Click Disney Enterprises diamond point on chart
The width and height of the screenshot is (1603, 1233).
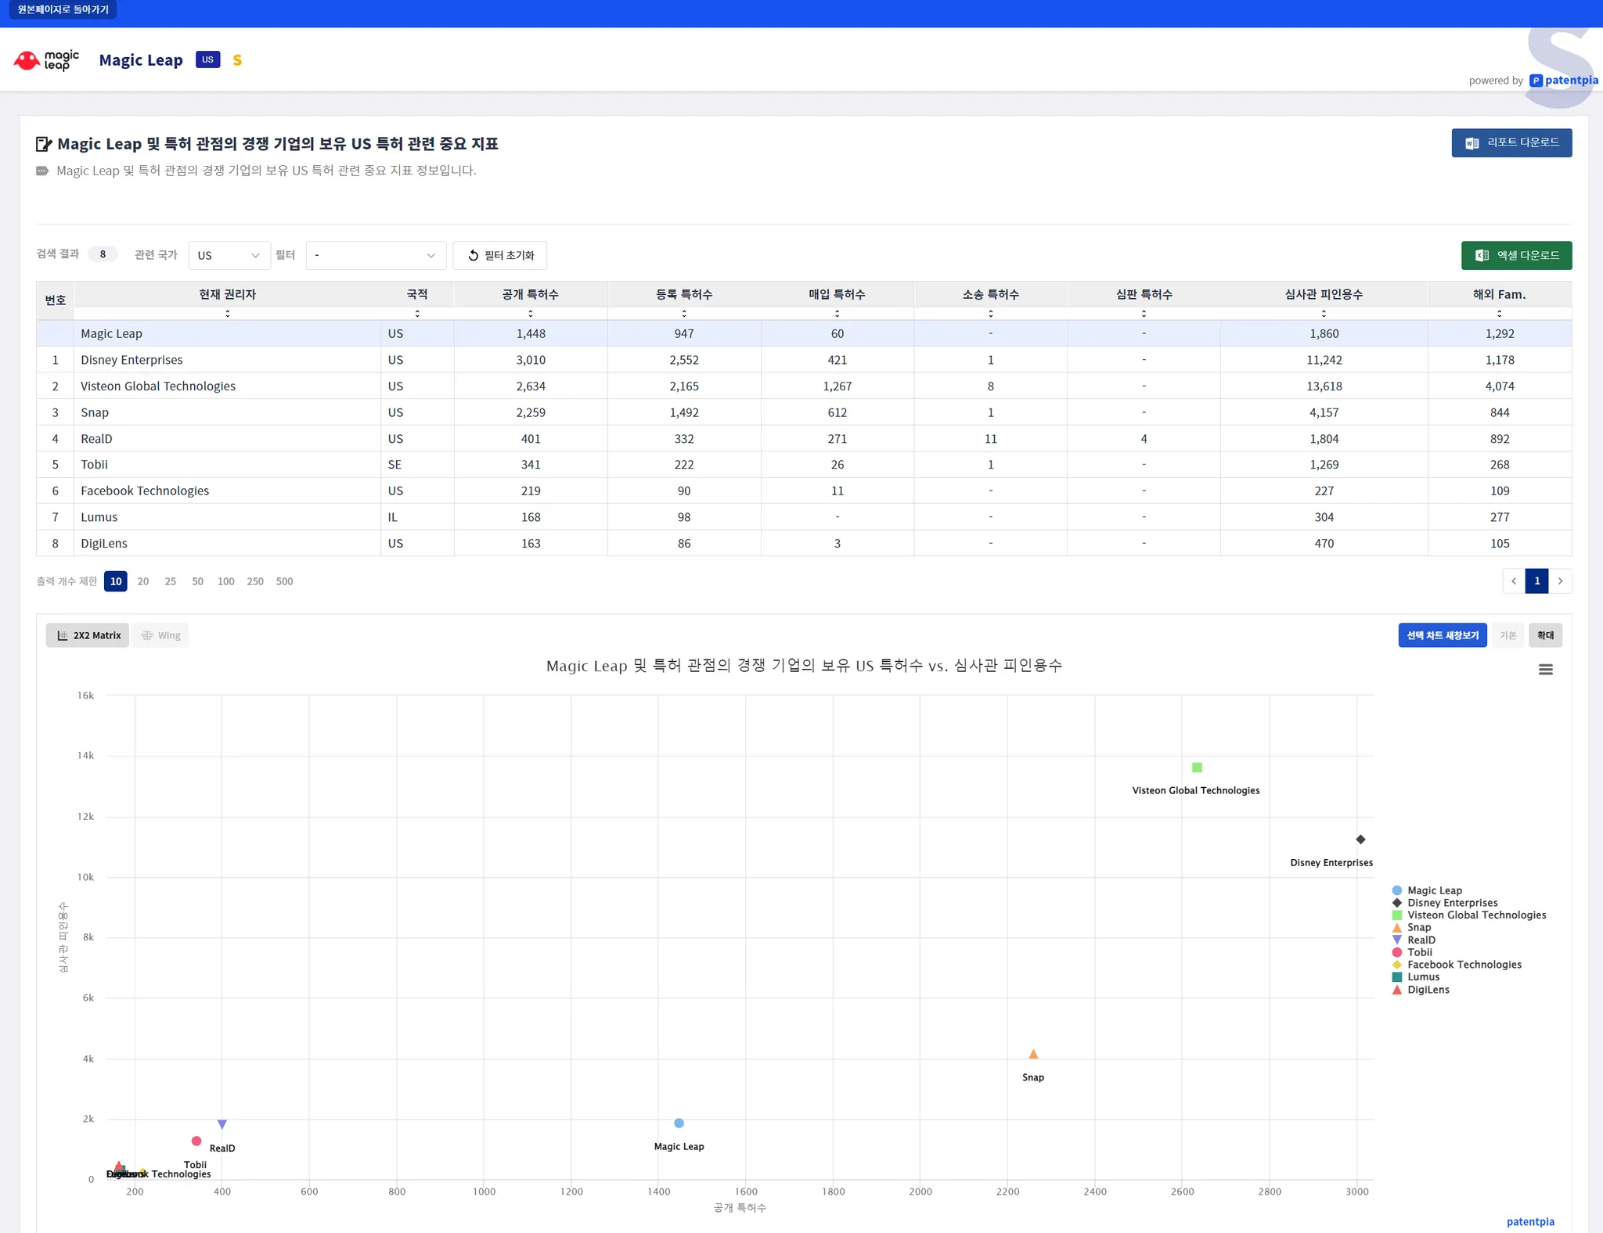point(1360,839)
